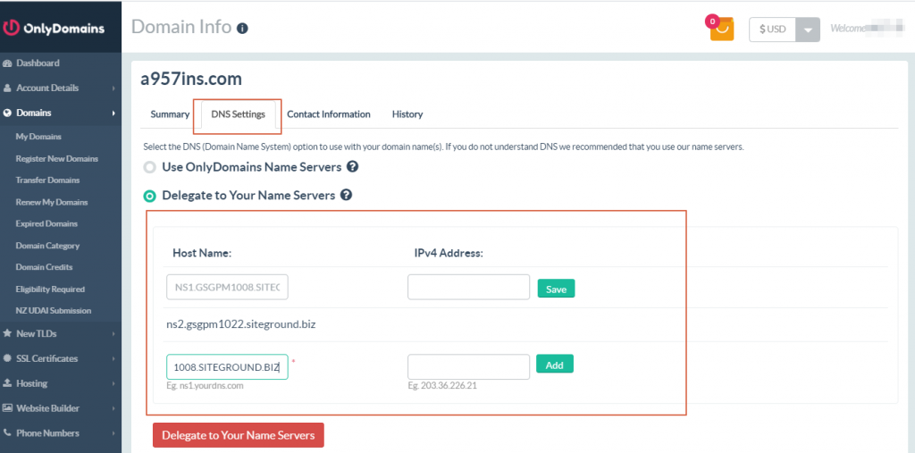The height and width of the screenshot is (453, 915).
Task: Switch to the Contact Information tab
Action: [328, 114]
